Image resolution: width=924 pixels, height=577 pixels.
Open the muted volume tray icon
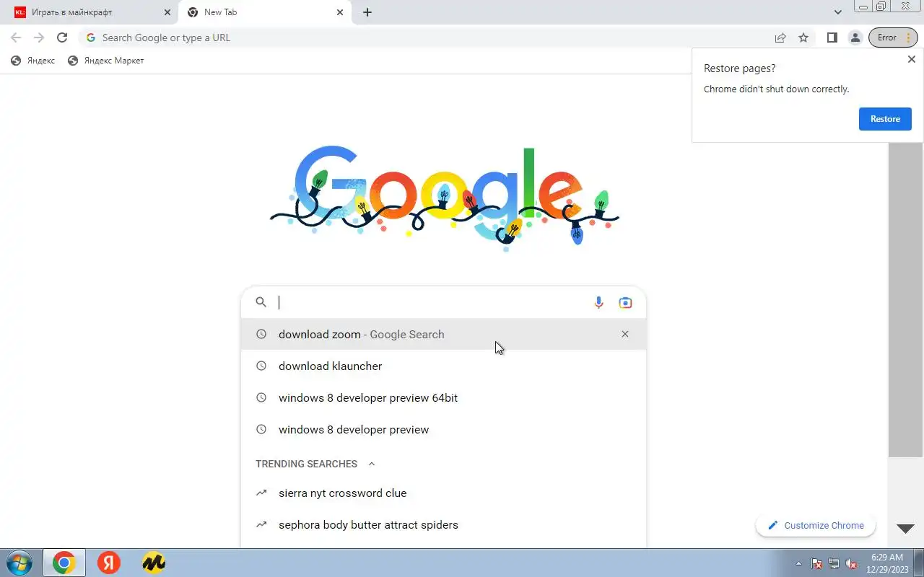(x=851, y=563)
